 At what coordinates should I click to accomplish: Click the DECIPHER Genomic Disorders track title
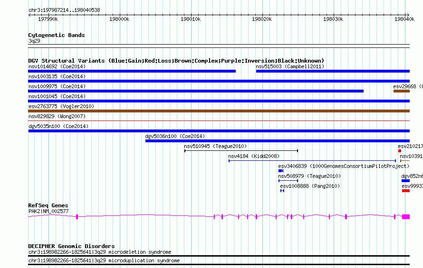tap(71, 246)
